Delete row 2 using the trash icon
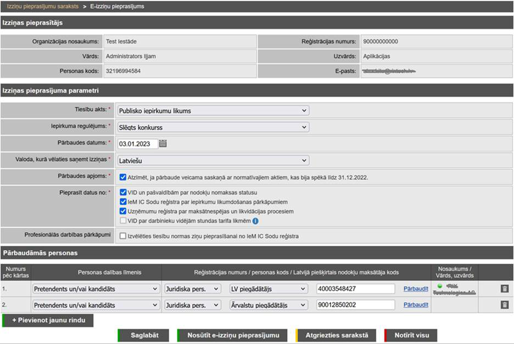This screenshot has width=514, height=344. [504, 304]
